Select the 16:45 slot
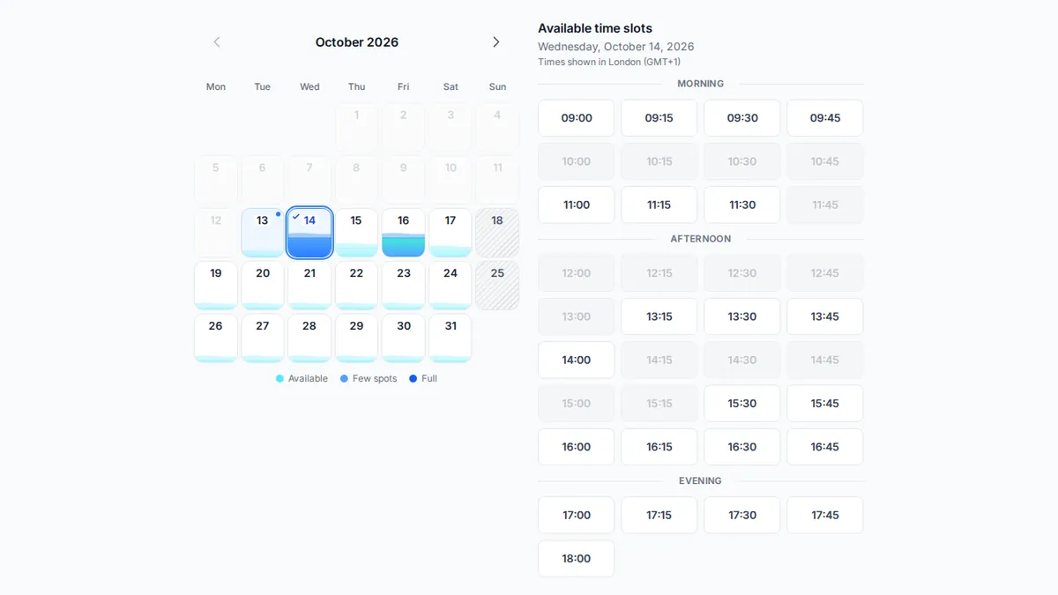The height and width of the screenshot is (595, 1058). coord(825,447)
